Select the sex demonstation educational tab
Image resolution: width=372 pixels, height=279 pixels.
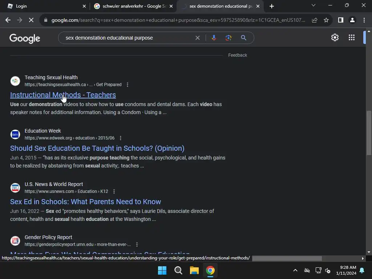point(221,6)
